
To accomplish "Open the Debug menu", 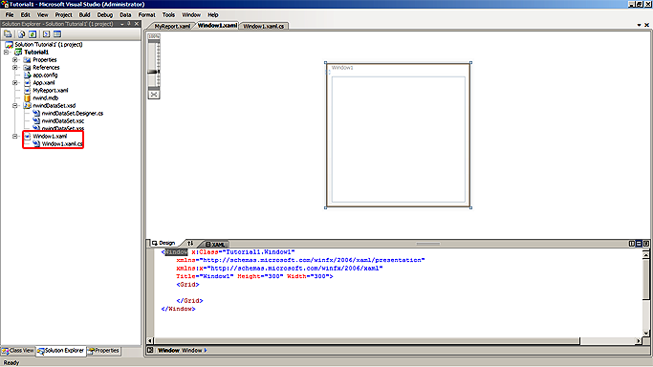I will point(105,15).
